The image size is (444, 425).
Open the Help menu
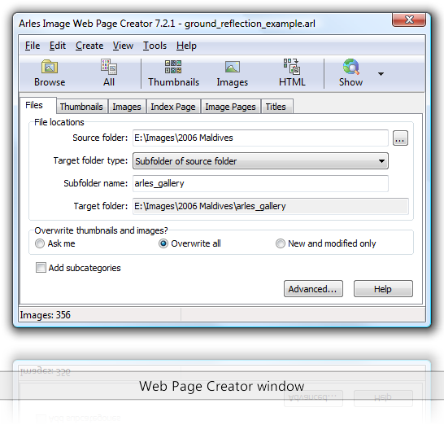pos(186,46)
